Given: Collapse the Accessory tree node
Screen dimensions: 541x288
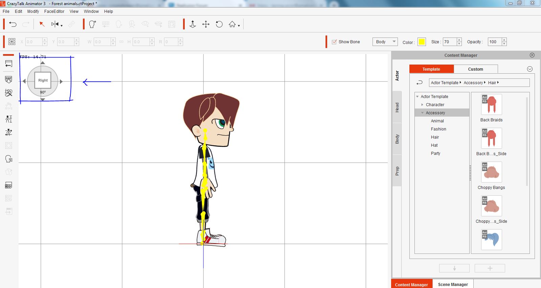Looking at the screenshot, I should click(422, 113).
